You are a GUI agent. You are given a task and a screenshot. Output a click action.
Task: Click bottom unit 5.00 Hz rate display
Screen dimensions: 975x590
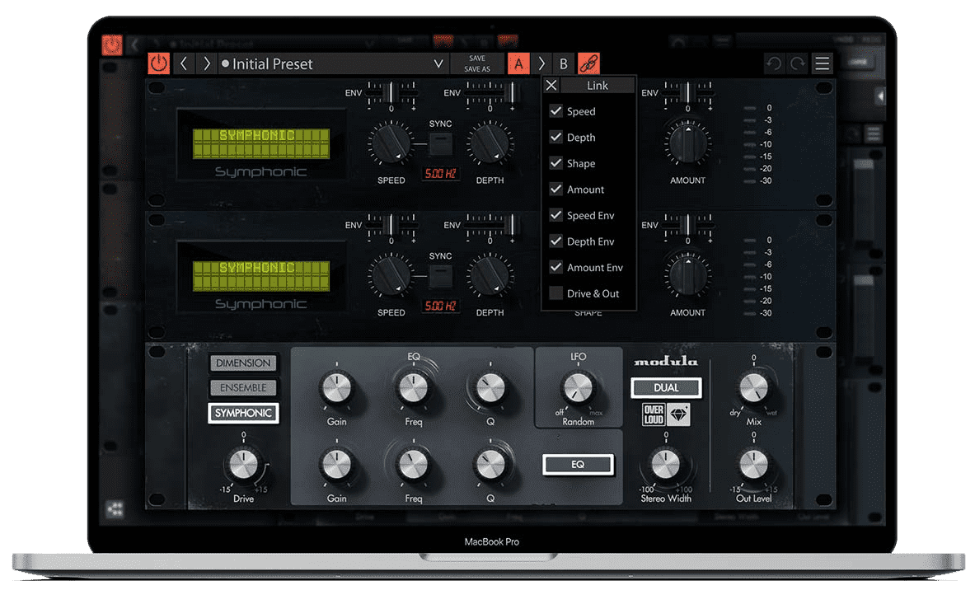coord(440,306)
